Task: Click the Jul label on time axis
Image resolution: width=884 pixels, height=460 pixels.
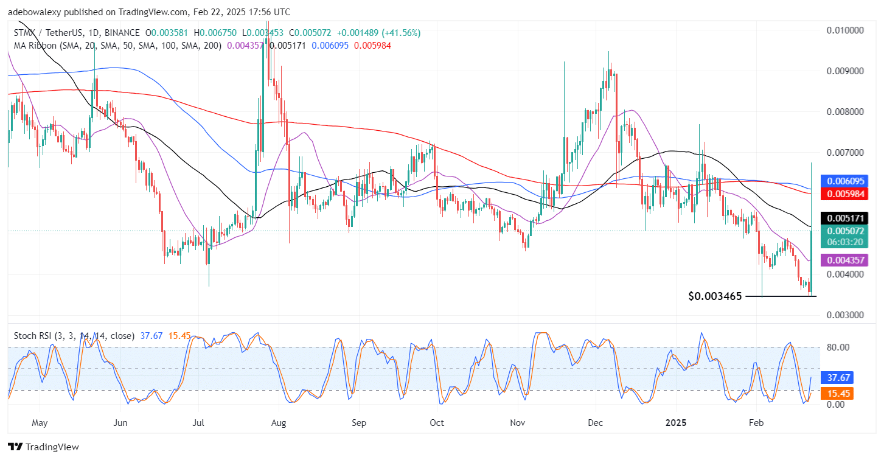Action: click(x=198, y=422)
